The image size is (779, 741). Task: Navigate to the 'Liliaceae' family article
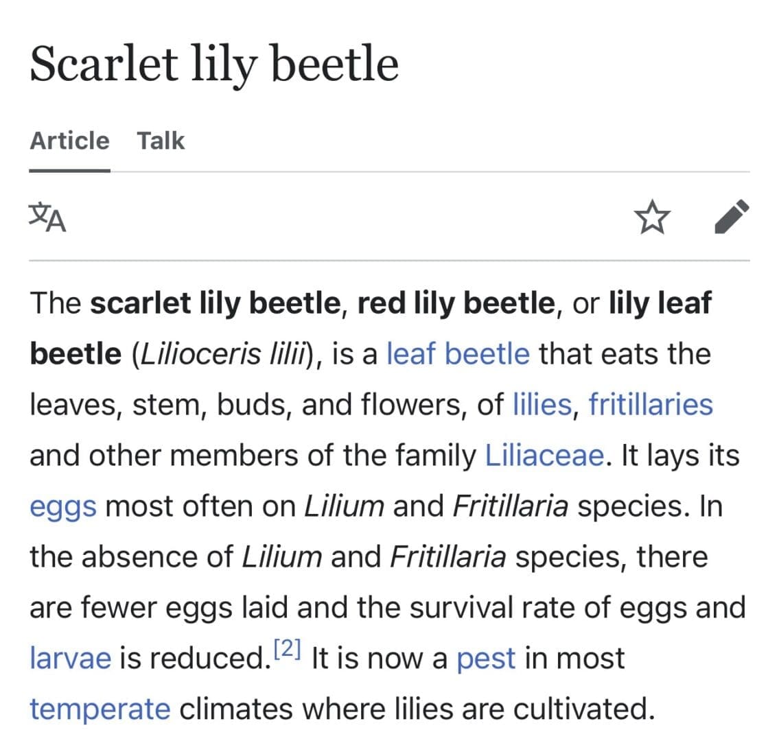[x=543, y=455]
